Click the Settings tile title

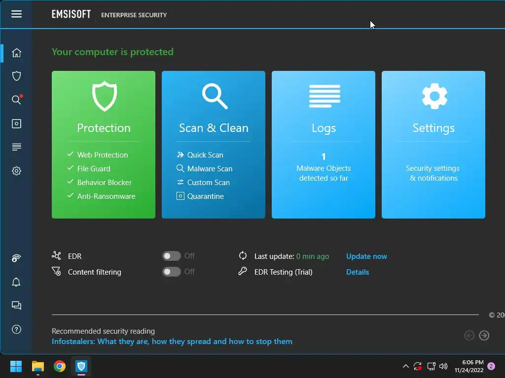pos(433,128)
